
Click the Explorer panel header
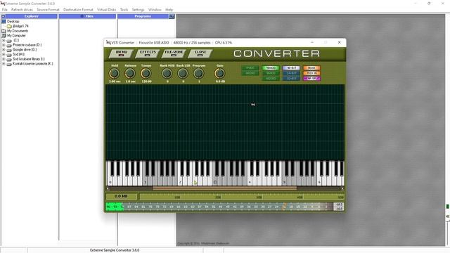click(x=31, y=16)
